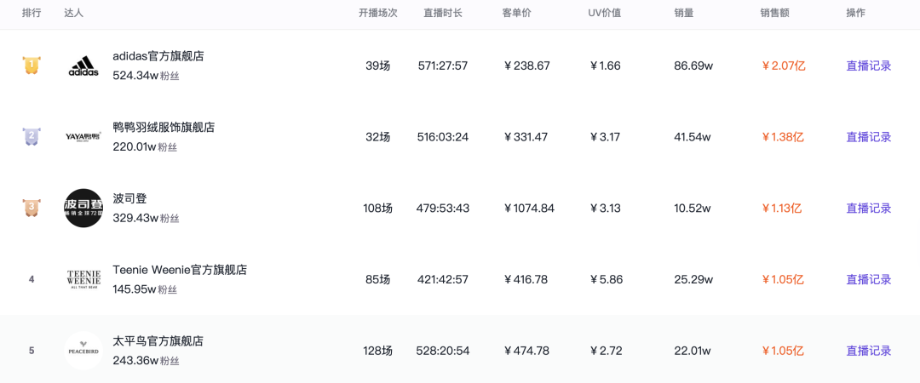Click the 客单价 column header
The width and height of the screenshot is (920, 383).
pos(518,13)
